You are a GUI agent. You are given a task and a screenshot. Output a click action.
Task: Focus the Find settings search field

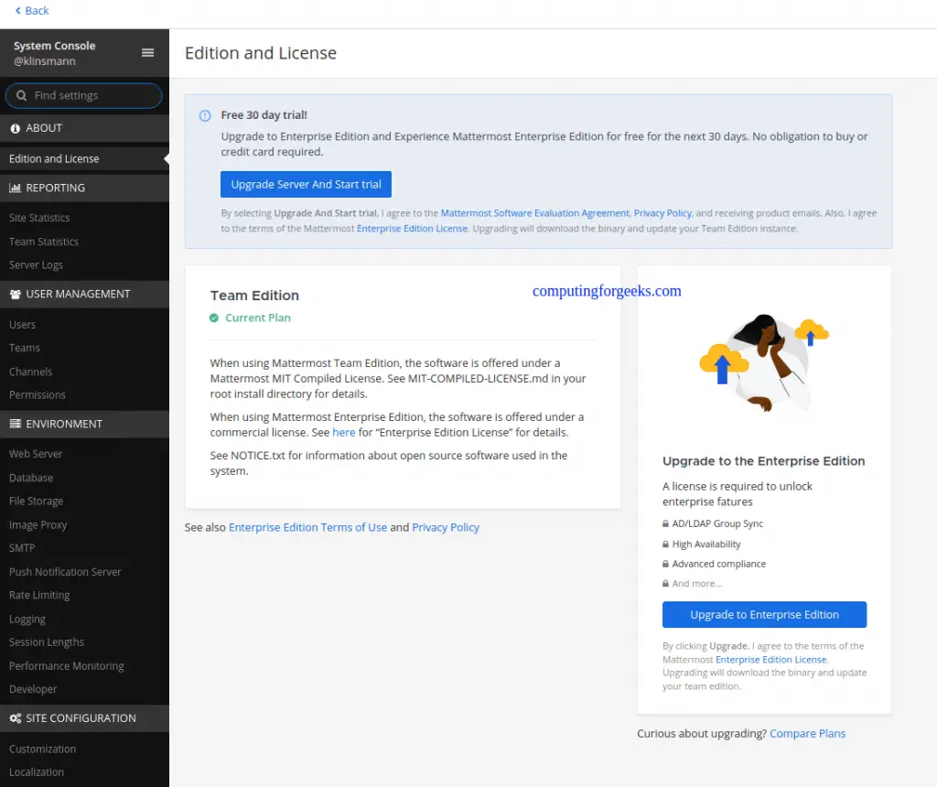(83, 95)
